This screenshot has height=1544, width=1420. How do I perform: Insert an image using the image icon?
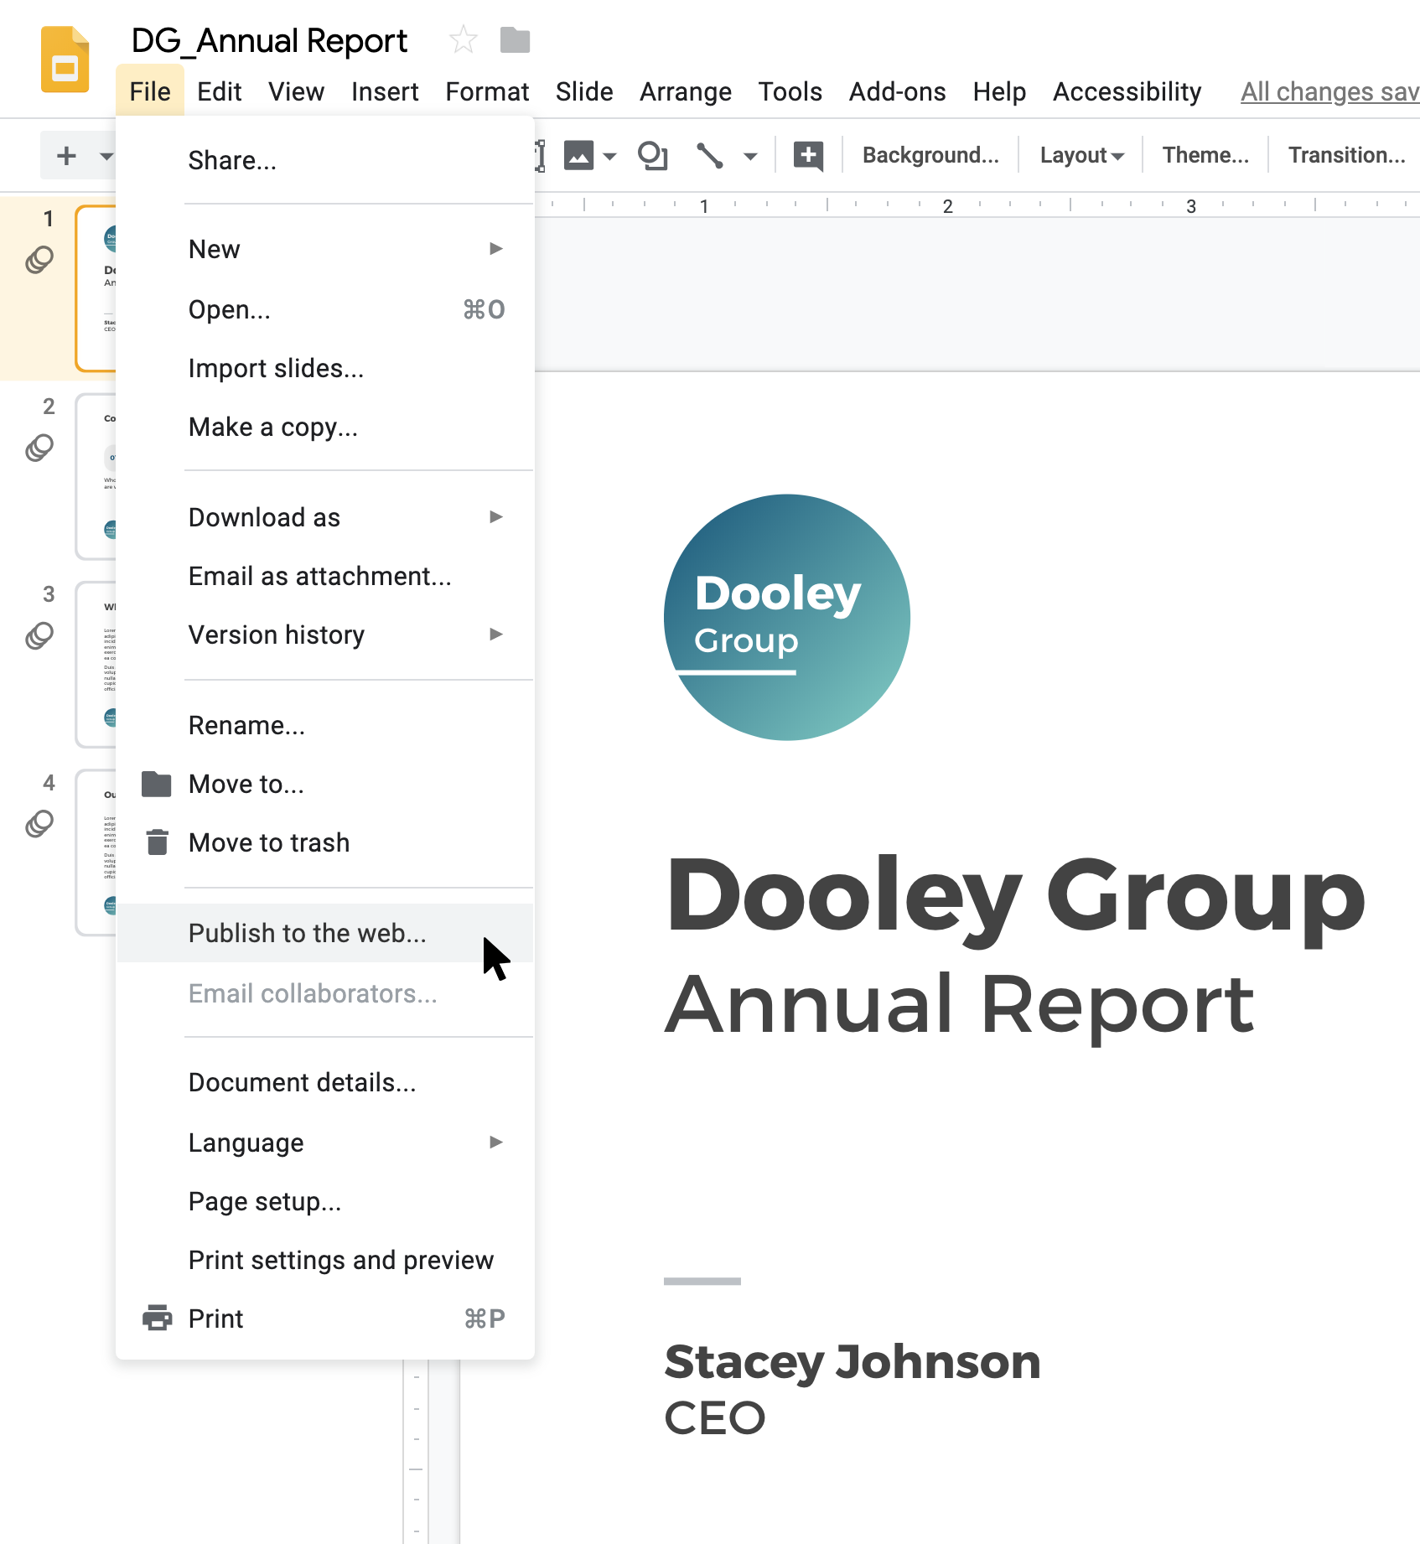tap(577, 154)
